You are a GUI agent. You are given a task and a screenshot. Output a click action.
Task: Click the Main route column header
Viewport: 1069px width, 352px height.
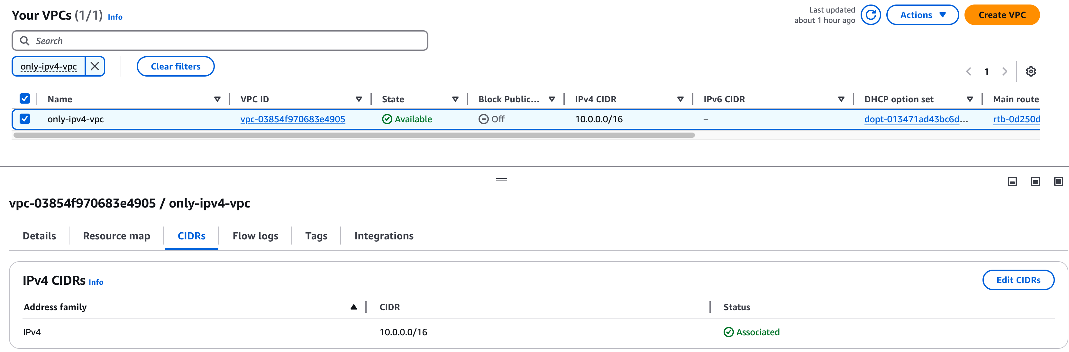[1016, 99]
